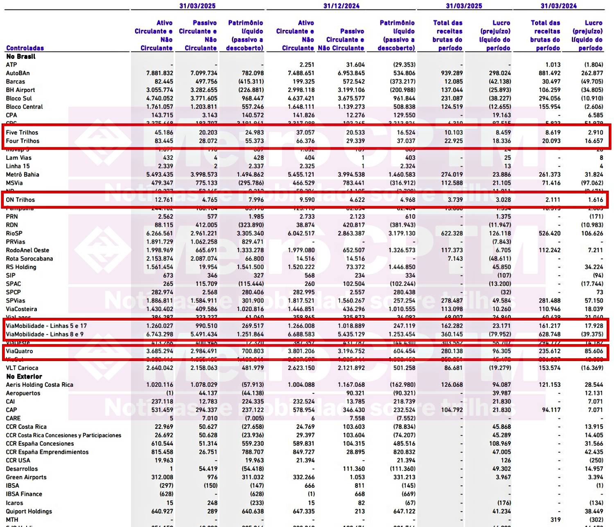
Task: Click 'CCR España Concesiones' row label
Action: coord(40,443)
